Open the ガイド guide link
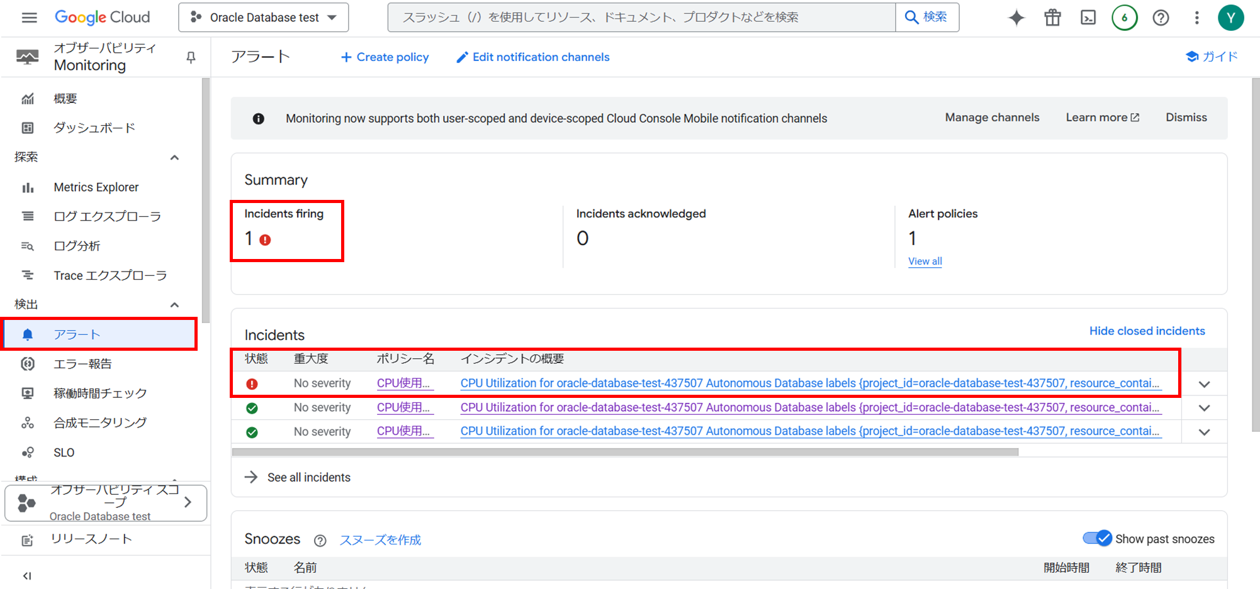Viewport: 1260px width, 589px height. [1212, 57]
